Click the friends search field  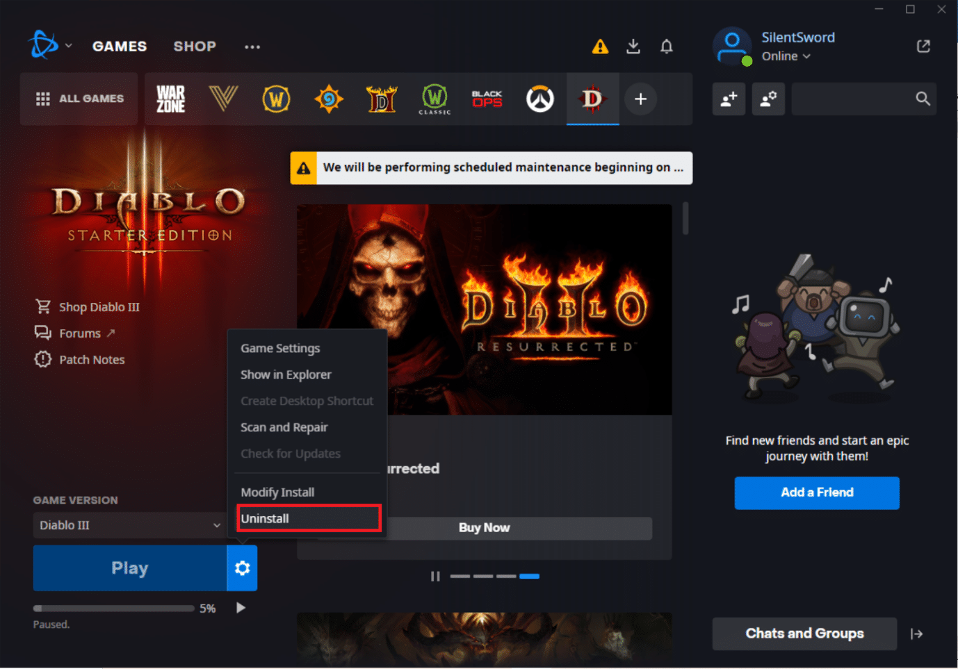tap(864, 99)
